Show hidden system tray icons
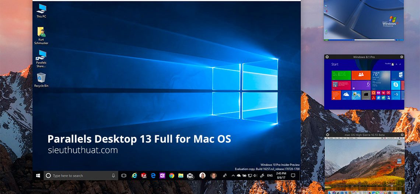The height and width of the screenshot is (194, 420). pyautogui.click(x=233, y=176)
